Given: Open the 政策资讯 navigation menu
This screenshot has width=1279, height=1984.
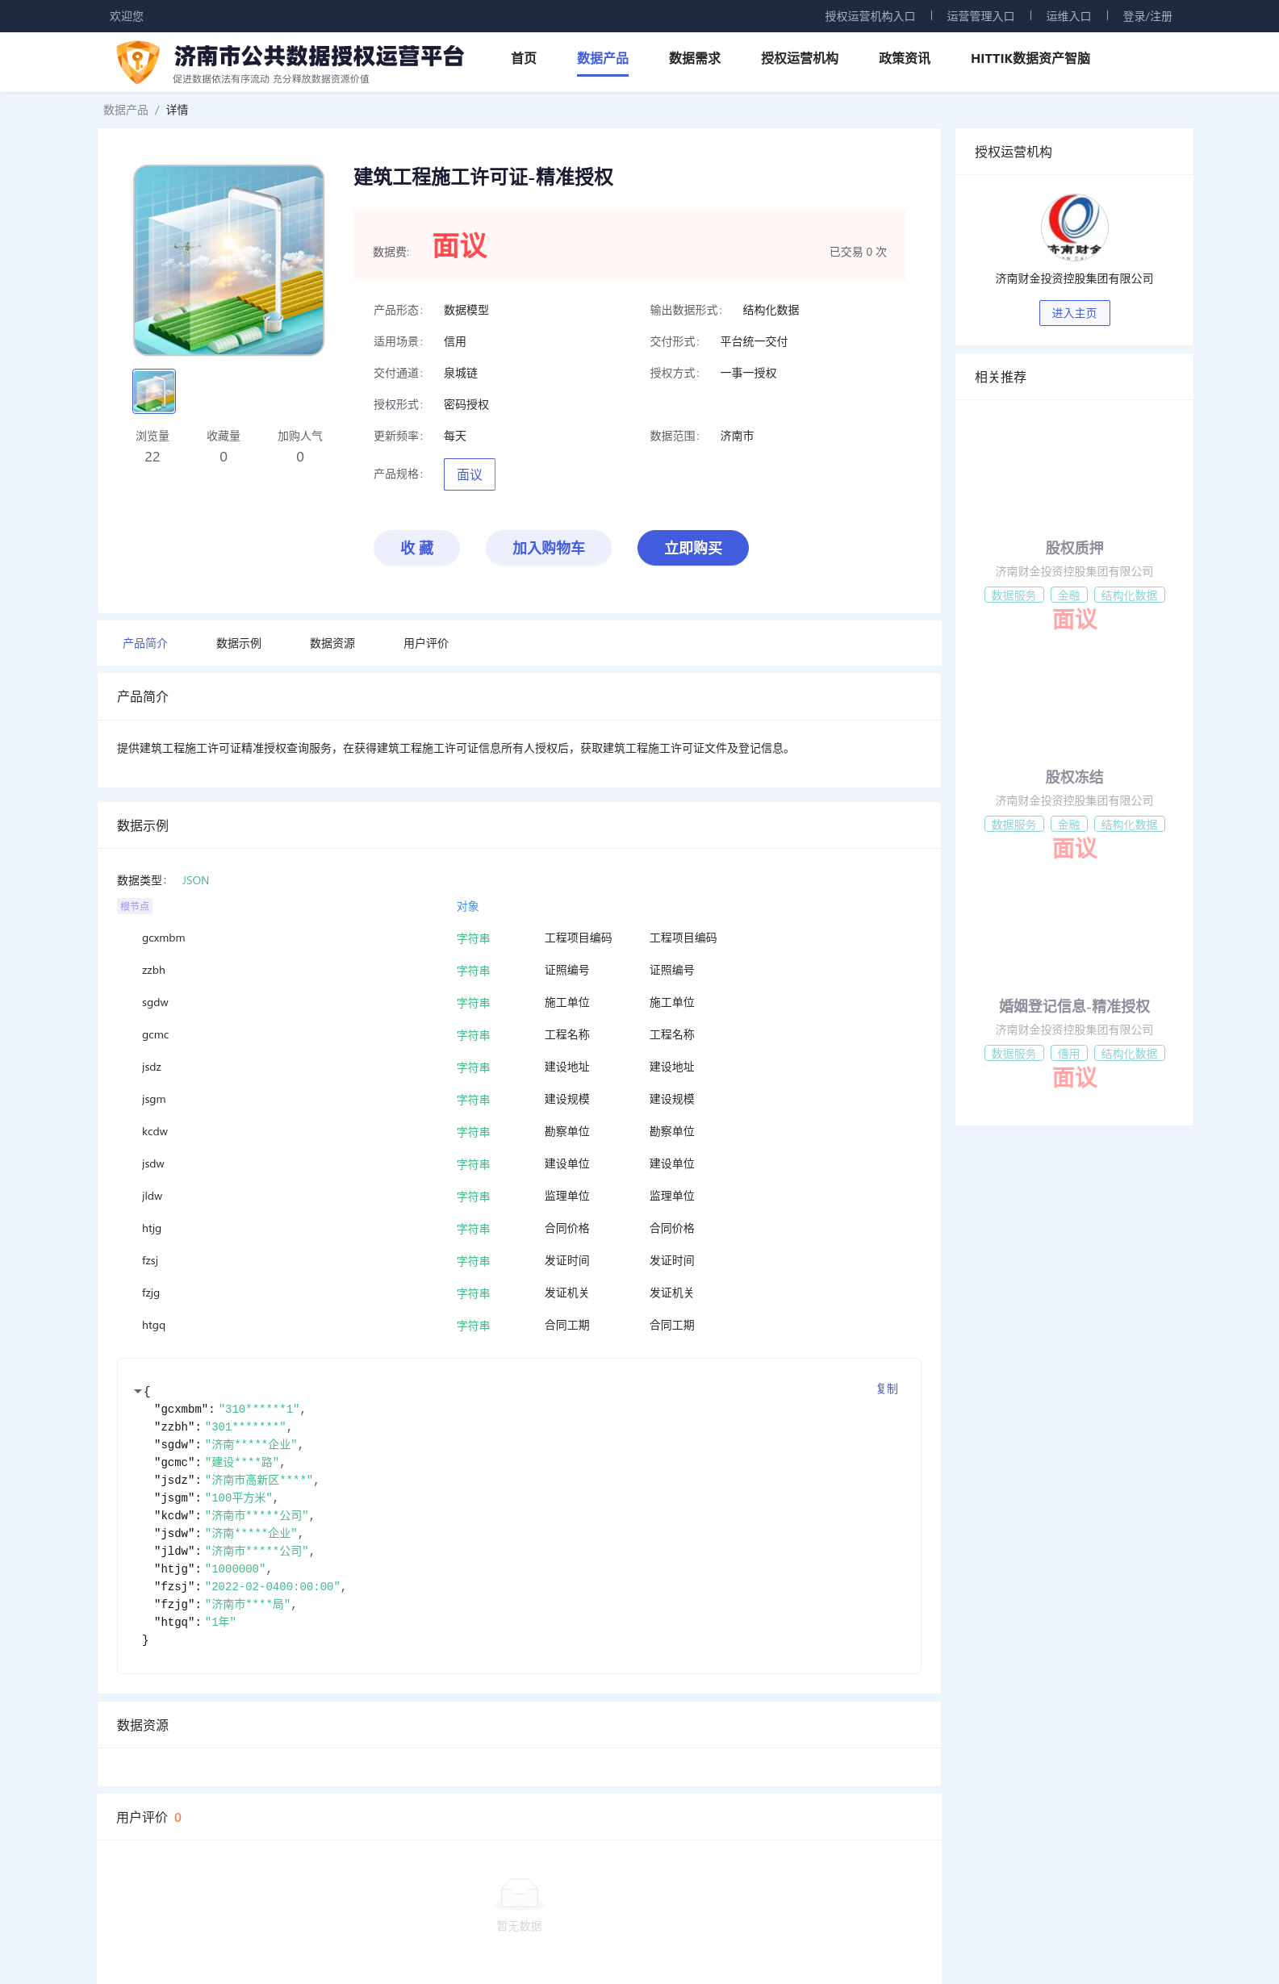Looking at the screenshot, I should click(904, 58).
